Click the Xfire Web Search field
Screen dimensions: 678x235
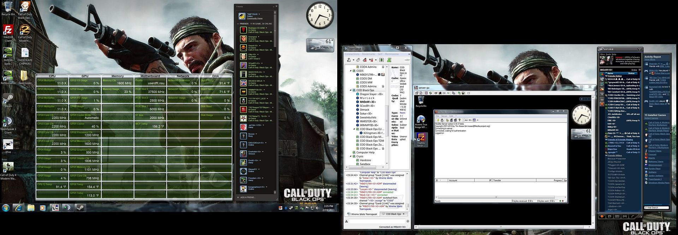pos(656,207)
